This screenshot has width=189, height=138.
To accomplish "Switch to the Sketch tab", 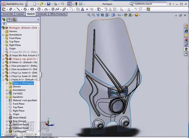I will (31, 14).
